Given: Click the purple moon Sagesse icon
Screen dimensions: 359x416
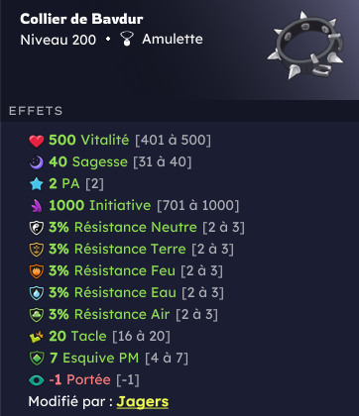Looking at the screenshot, I should 37,162.
